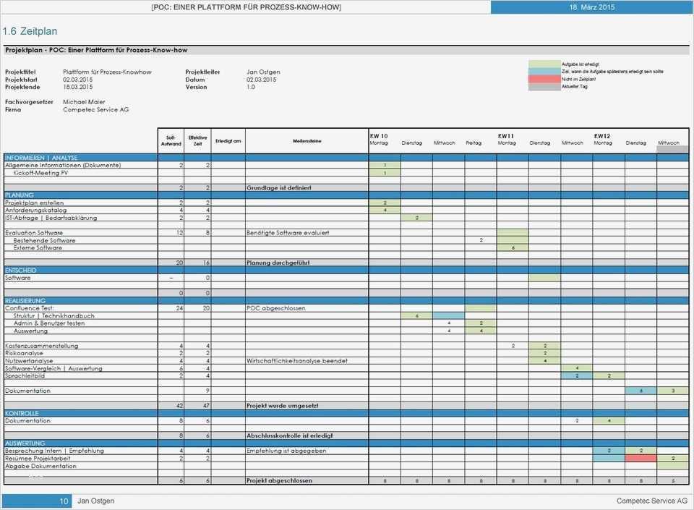Select the 'Resümee Projektarbeit' task row
This screenshot has width=694, height=510.
click(346, 458)
